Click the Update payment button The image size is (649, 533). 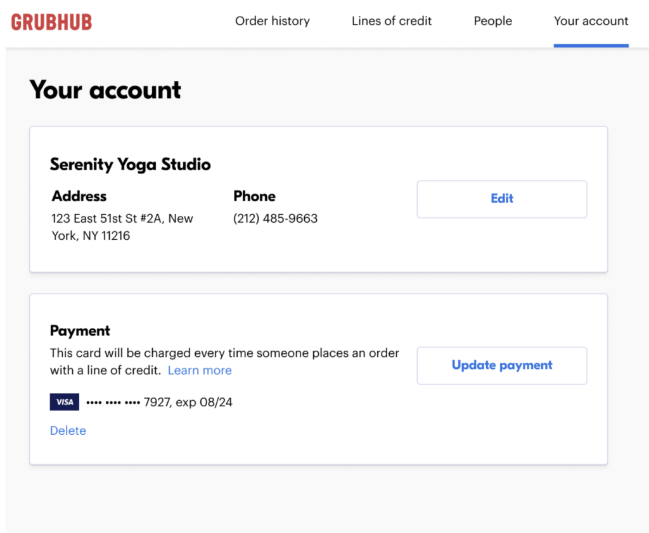point(501,365)
